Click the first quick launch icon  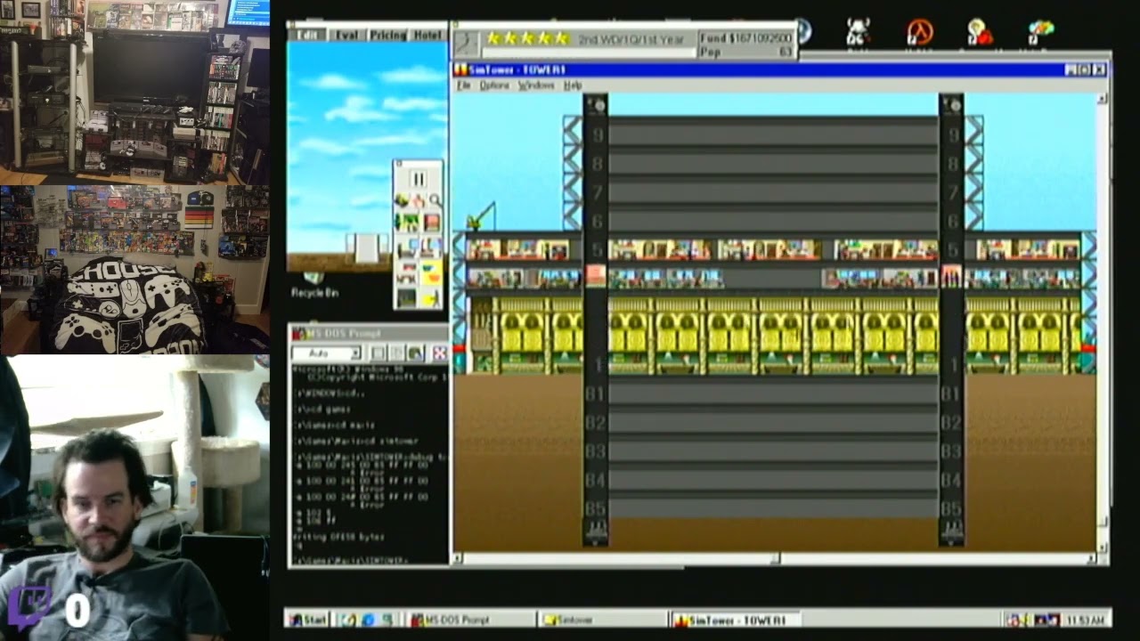(x=348, y=620)
